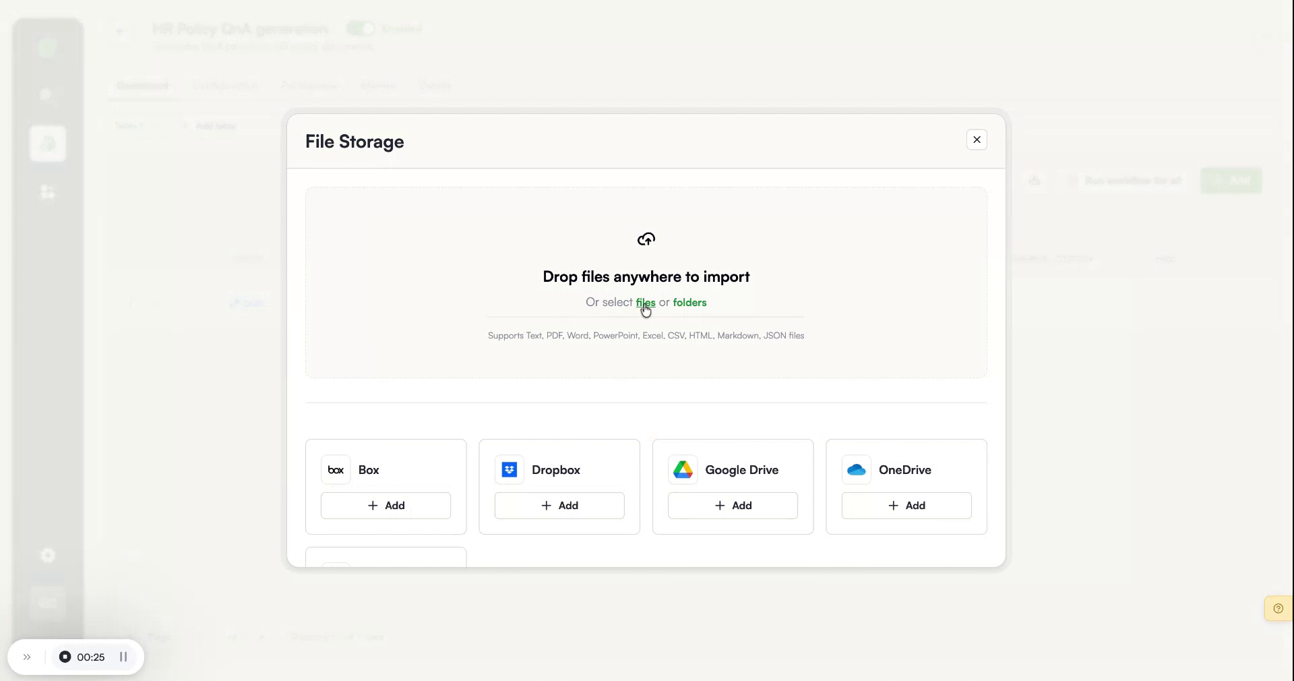1294x681 pixels.
Task: Open the settings gear in the sidebar
Action: 47,555
